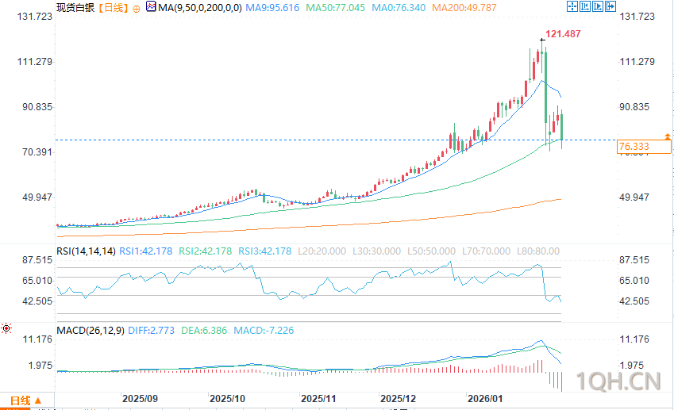
Task: Click the L50:50.000 level label
Action: (431, 251)
